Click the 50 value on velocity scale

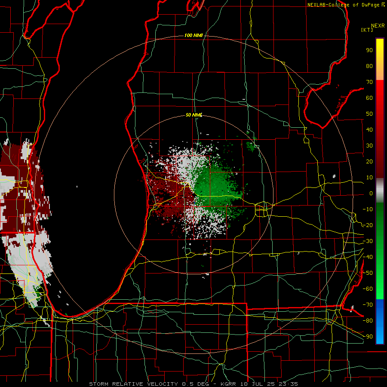(369, 114)
